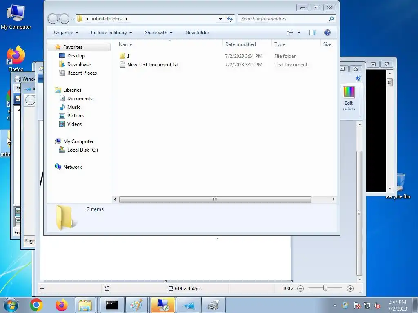
Task: Select the folder named 1
Action: coord(128,56)
